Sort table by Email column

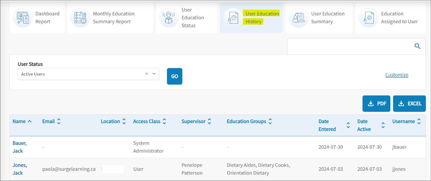59,121
